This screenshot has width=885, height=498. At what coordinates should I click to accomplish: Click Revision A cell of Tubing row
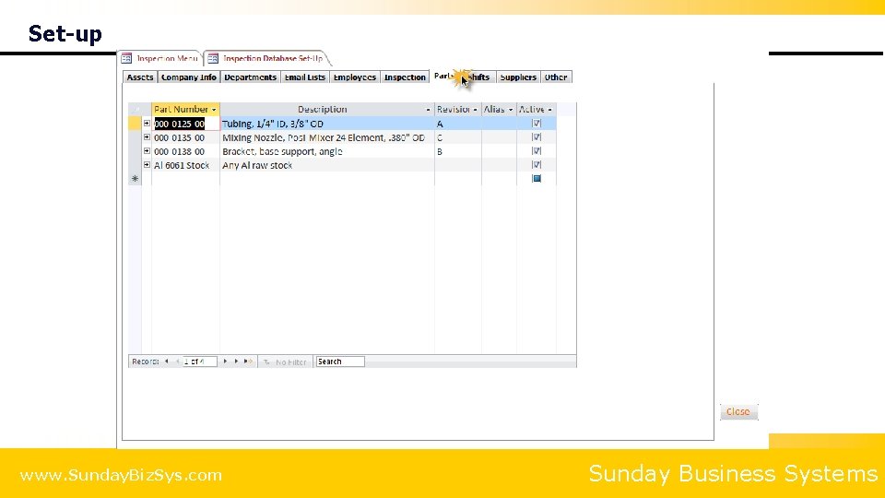tap(458, 124)
